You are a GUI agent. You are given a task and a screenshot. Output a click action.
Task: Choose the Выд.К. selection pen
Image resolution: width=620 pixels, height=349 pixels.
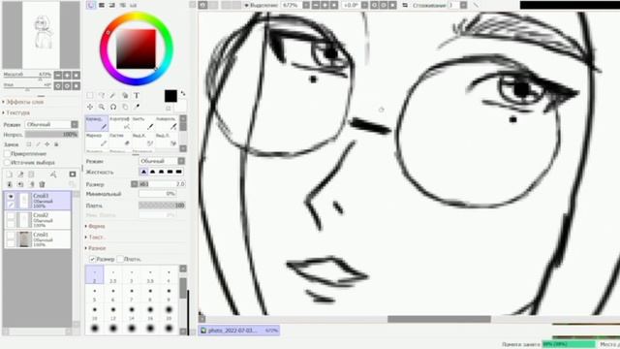click(143, 140)
